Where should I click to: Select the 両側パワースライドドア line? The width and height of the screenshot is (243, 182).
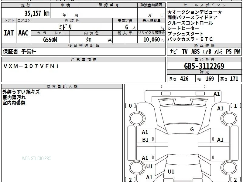(193, 18)
